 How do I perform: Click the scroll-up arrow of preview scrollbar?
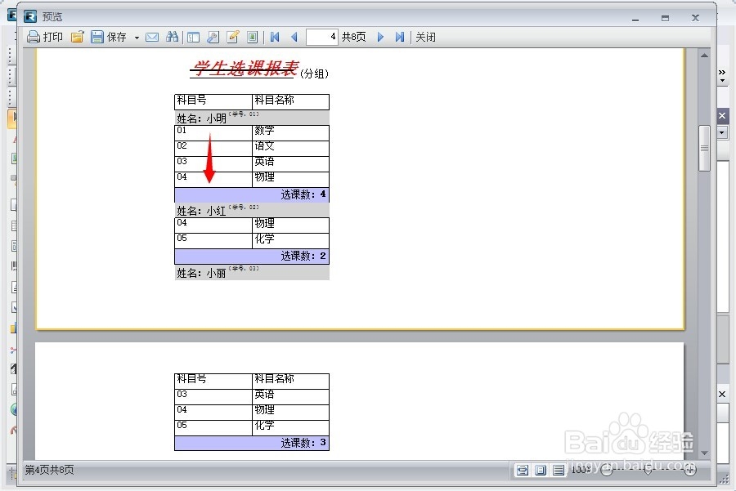pyautogui.click(x=704, y=56)
